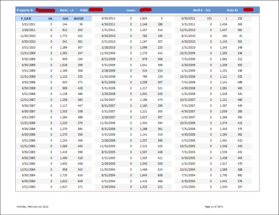Click water value 658 in 8/31/2004 row
The image size is (279, 215).
[x=160, y=175]
